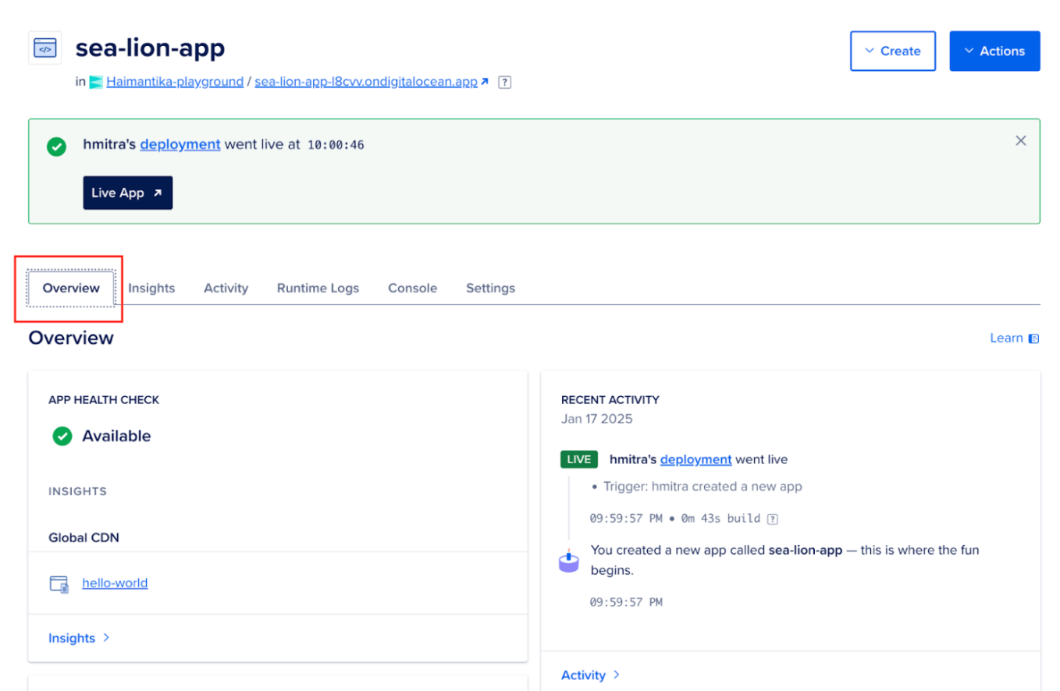Visit the sea-lion-app-l8cvv.ondigitalocean.app link
The image size is (1060, 691).
(366, 82)
